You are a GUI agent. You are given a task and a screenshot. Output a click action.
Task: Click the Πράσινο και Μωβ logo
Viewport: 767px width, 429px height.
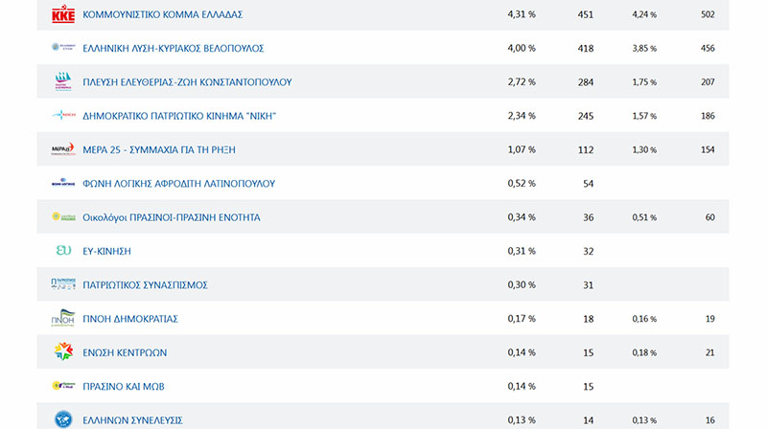(62, 386)
